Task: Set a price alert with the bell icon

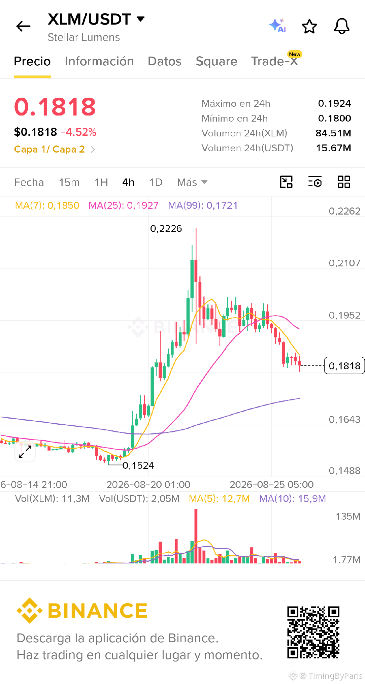Action: [x=342, y=26]
